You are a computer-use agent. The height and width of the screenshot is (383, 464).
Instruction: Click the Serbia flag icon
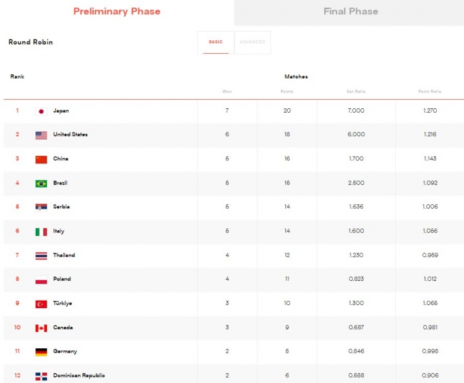pyautogui.click(x=41, y=207)
